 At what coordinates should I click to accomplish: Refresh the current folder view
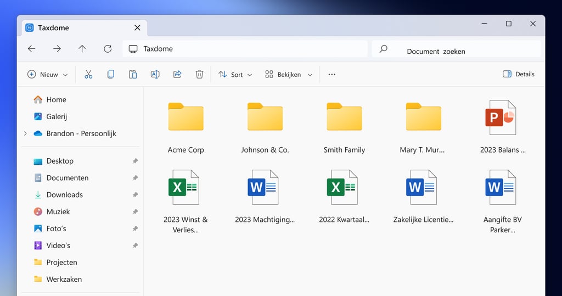pyautogui.click(x=108, y=49)
